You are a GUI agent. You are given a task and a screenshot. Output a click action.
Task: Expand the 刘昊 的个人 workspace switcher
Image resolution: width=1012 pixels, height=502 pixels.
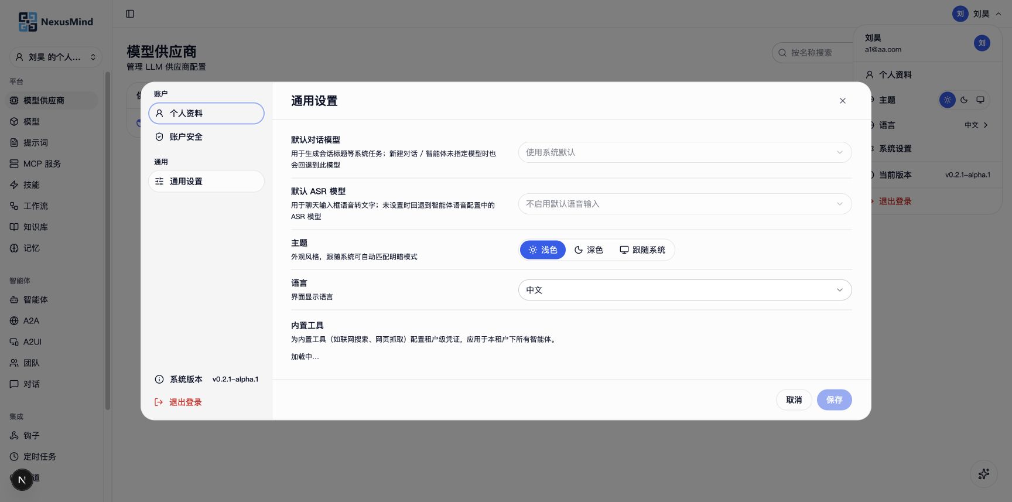[56, 57]
